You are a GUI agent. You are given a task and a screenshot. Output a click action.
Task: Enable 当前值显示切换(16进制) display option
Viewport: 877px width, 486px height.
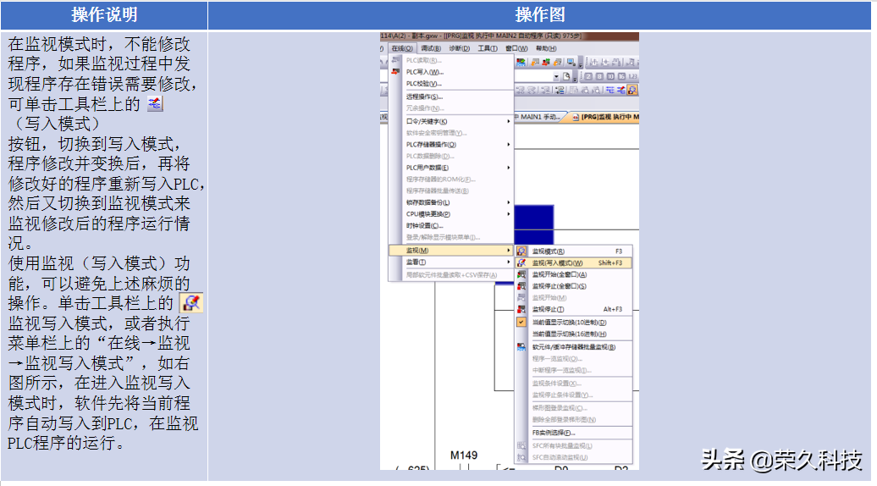569,334
